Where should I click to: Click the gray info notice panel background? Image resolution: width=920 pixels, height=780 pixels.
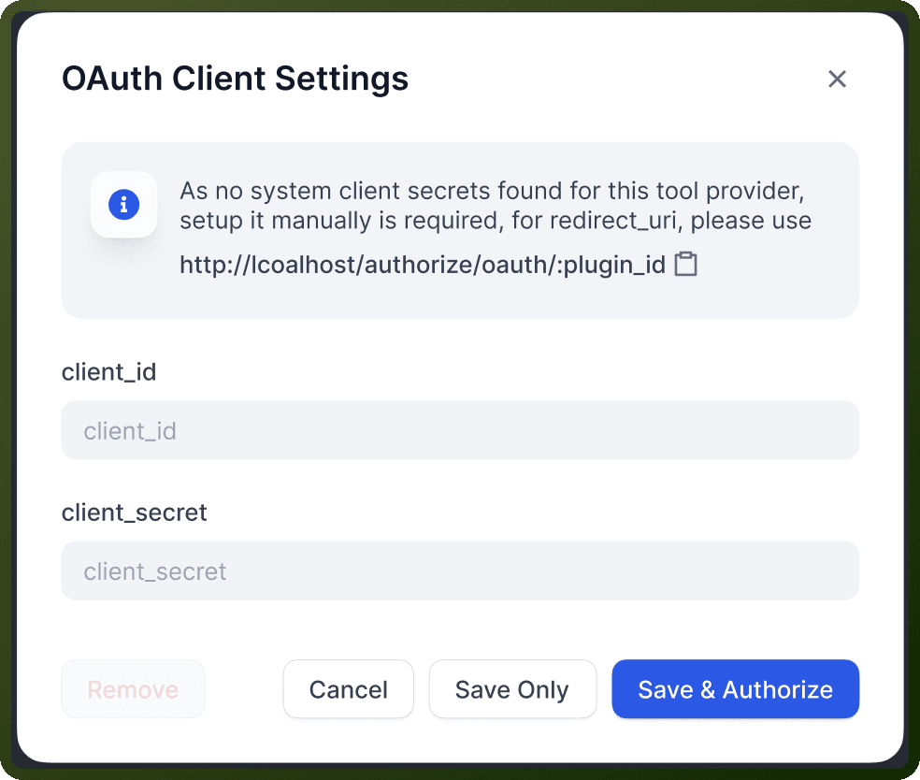click(460, 299)
